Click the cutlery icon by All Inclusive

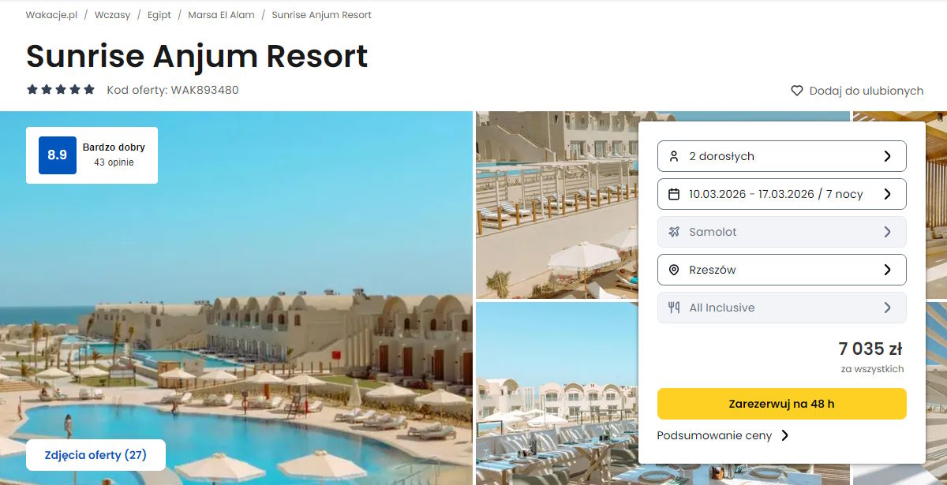pyautogui.click(x=674, y=308)
